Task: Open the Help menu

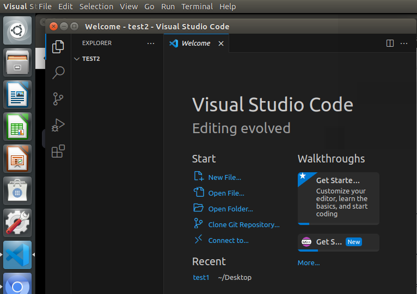Action: 228,7
